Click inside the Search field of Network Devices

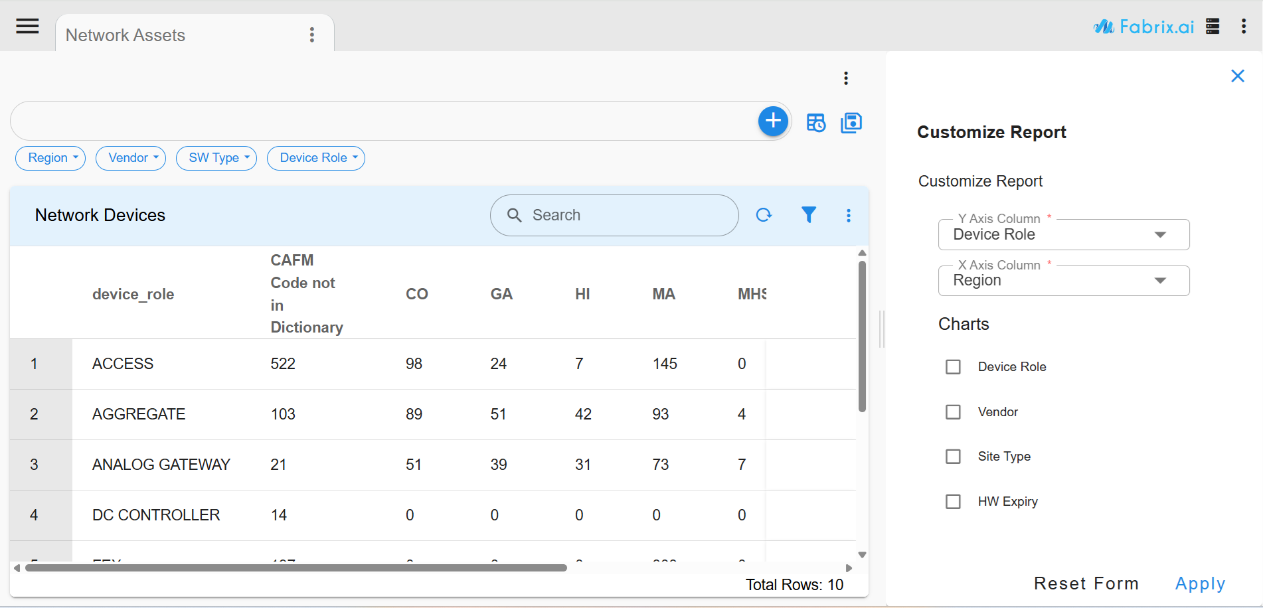click(x=614, y=215)
